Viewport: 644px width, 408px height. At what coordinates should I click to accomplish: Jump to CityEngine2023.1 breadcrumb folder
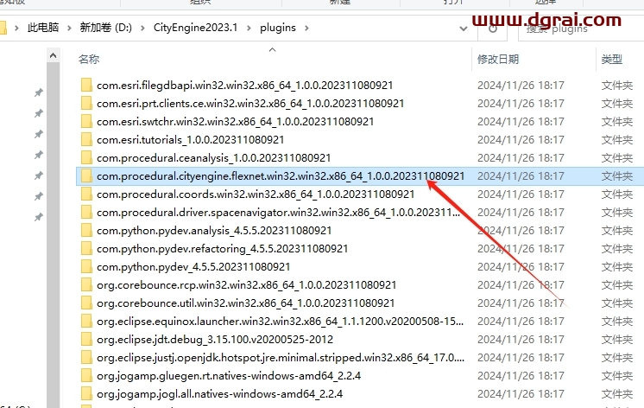pos(195,28)
